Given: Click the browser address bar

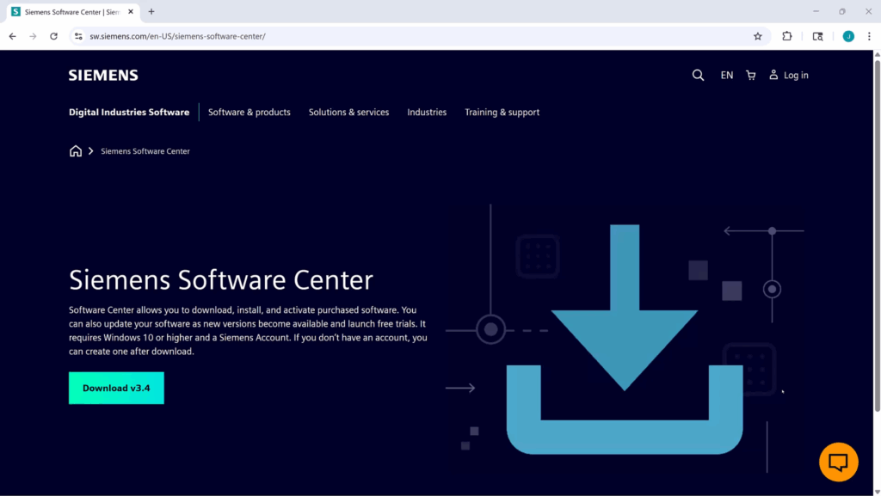Looking at the screenshot, I should point(344,36).
